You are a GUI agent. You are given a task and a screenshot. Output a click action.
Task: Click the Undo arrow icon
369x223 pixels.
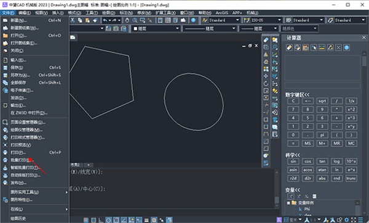click(105, 20)
